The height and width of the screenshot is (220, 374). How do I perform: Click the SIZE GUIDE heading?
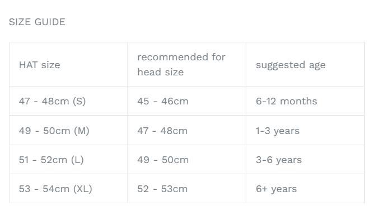[x=37, y=22]
